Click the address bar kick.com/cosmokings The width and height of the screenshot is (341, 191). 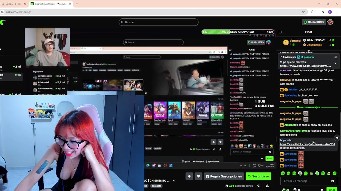[19, 12]
